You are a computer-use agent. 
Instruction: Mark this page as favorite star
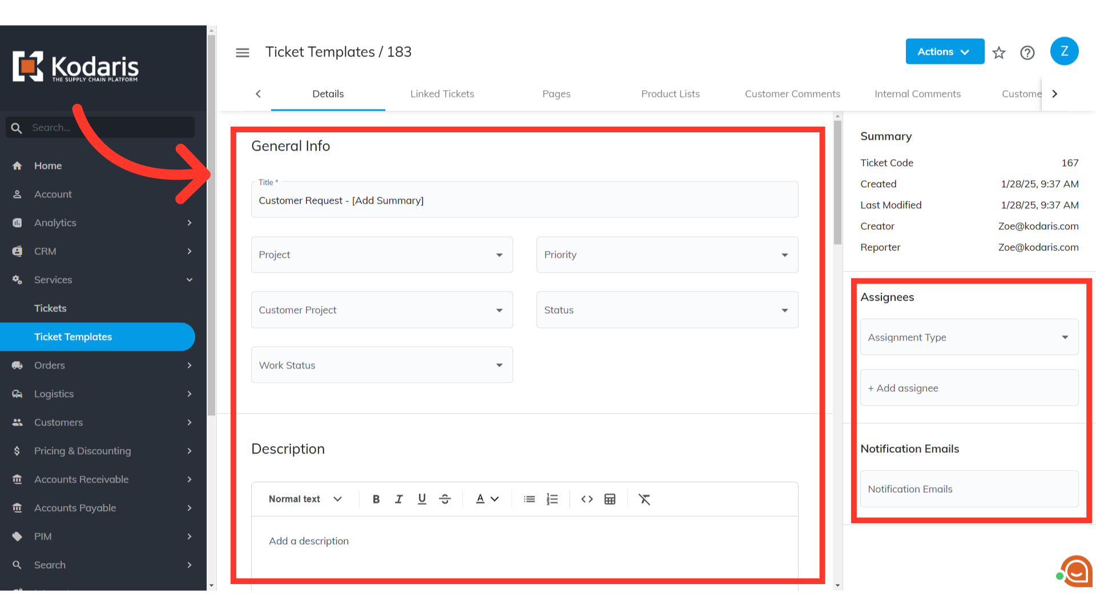point(998,52)
